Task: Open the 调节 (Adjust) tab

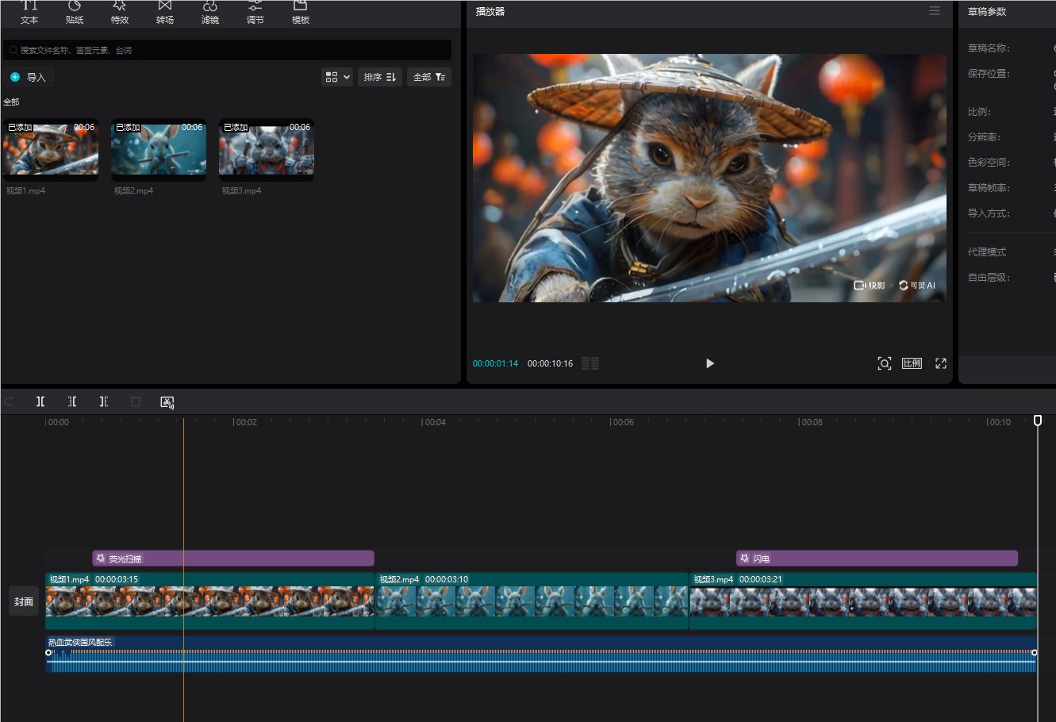Action: [x=255, y=12]
